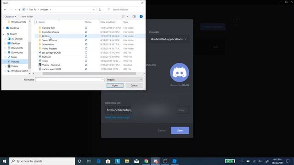294x165 pixels.
Task: Open the file dialog help icon
Action: [x=141, y=16]
